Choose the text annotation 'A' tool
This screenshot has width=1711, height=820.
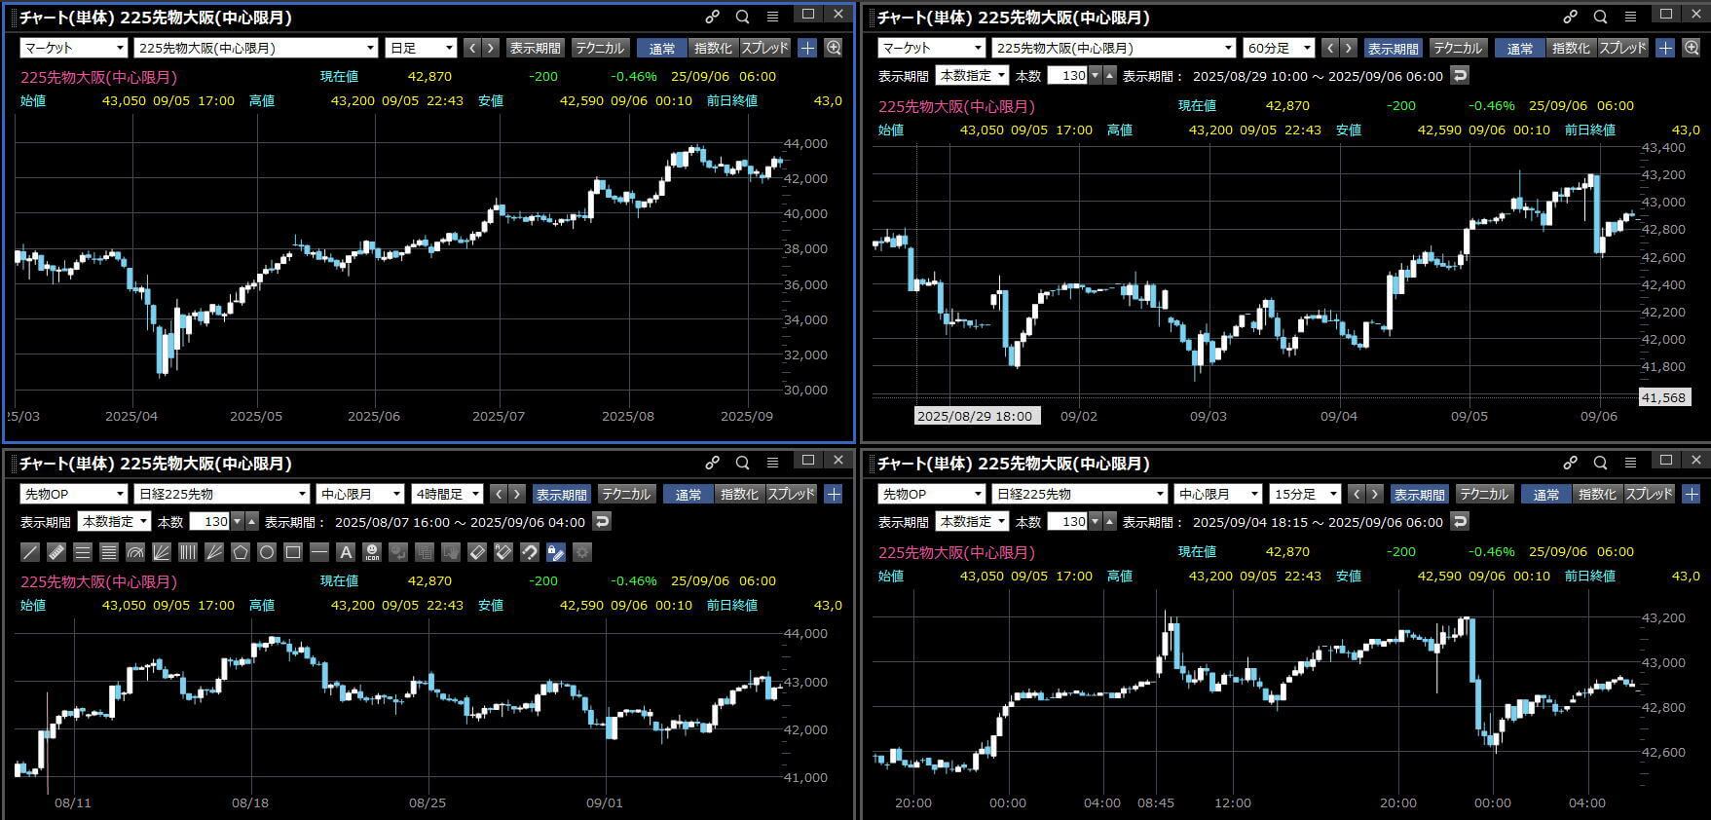(x=345, y=552)
